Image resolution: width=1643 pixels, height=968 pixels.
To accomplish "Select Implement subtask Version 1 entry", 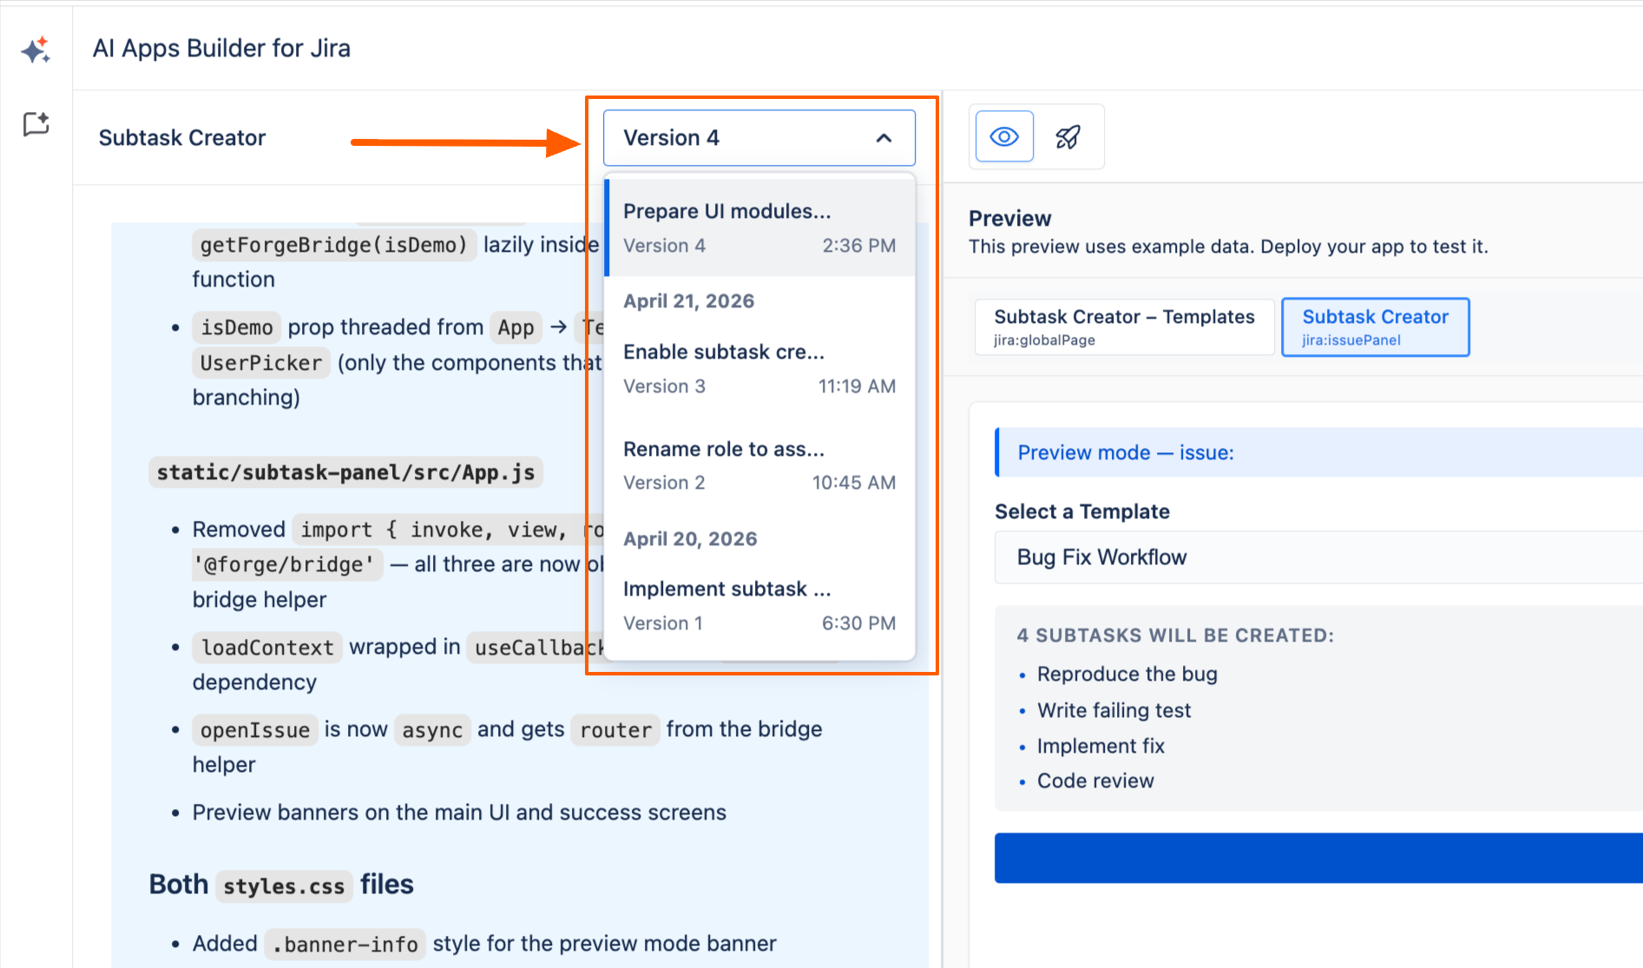I will (759, 606).
